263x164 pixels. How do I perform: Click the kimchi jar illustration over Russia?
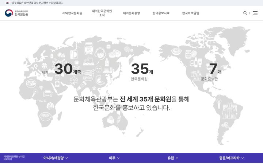pyautogui.click(x=89, y=48)
